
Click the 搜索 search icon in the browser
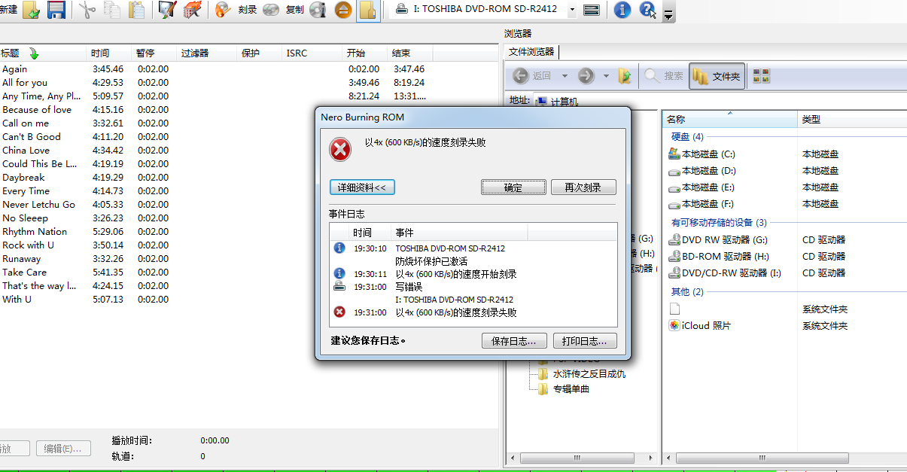664,76
